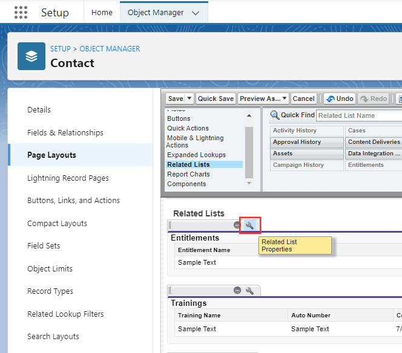The width and height of the screenshot is (402, 353).
Task: Select Quick Actions palette category
Action: click(188, 128)
